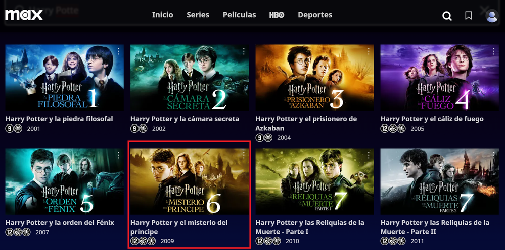Expand options on Misterio del Príncipe thumbnail
505x250 pixels.
coord(244,155)
